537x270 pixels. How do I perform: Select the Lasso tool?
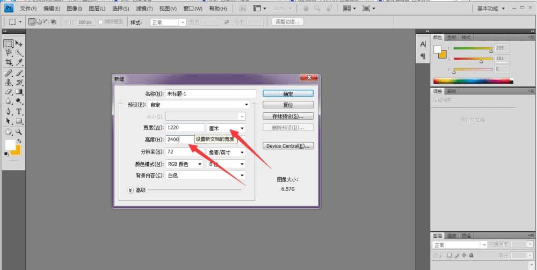coord(9,53)
